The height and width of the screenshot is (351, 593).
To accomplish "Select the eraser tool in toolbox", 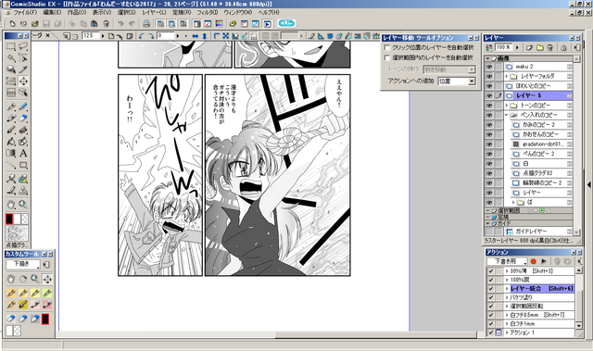I will click(x=23, y=119).
